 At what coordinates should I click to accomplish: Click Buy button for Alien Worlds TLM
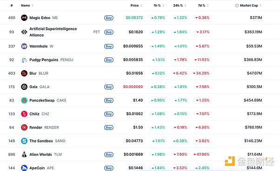click(109, 154)
